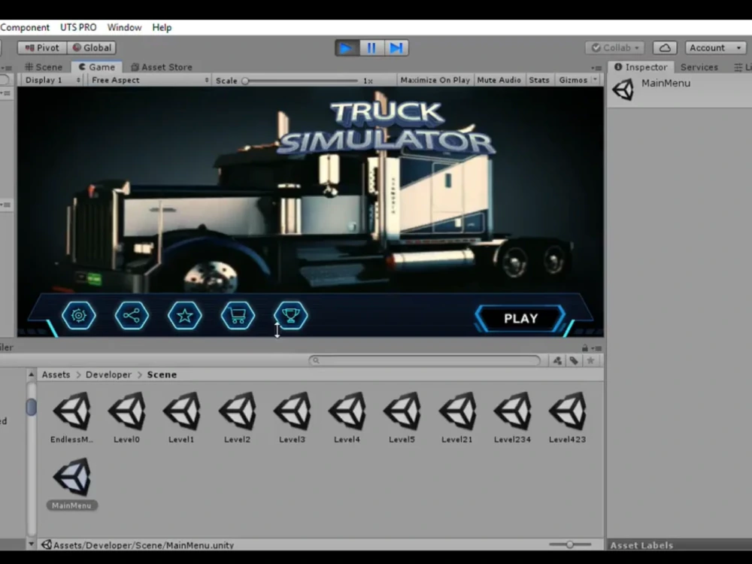752x564 pixels.
Task: Click the cloud services icon
Action: coord(665,47)
